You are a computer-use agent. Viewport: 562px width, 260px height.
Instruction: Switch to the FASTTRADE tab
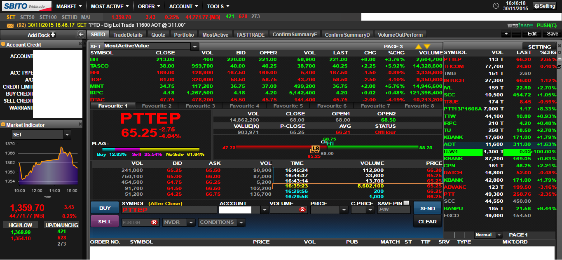click(251, 35)
